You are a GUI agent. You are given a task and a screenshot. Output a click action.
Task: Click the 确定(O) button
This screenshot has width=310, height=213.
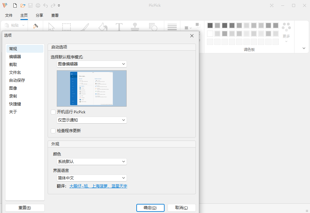click(x=150, y=208)
